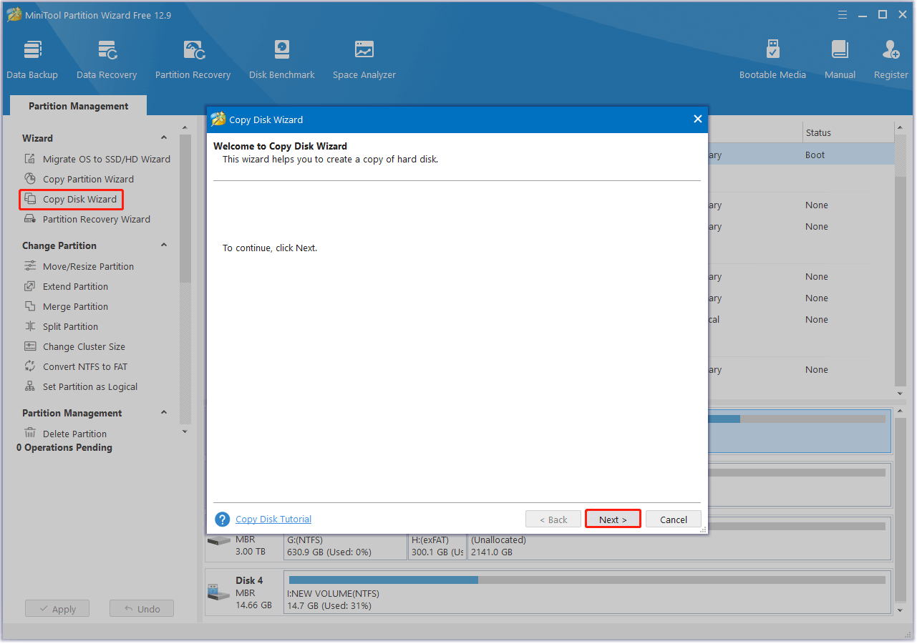917x644 pixels.
Task: Open Copy Disk Tutorial link
Action: pos(273,519)
